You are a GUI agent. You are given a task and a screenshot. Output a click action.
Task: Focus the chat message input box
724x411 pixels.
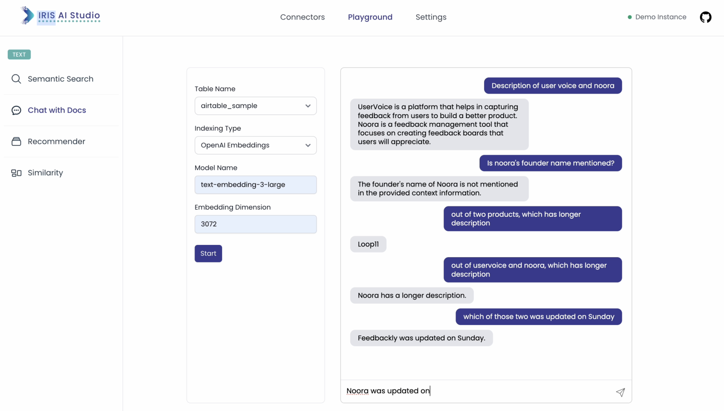coord(475,391)
